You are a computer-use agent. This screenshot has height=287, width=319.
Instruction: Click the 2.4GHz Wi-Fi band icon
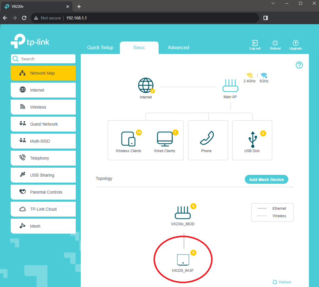coord(250,75)
